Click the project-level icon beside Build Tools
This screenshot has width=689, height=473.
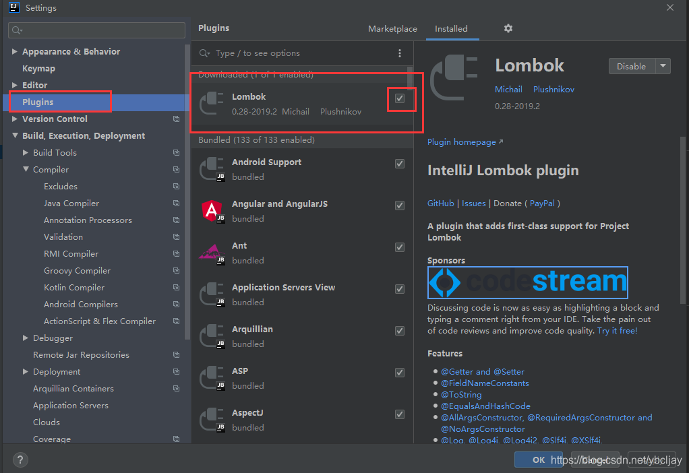click(176, 153)
